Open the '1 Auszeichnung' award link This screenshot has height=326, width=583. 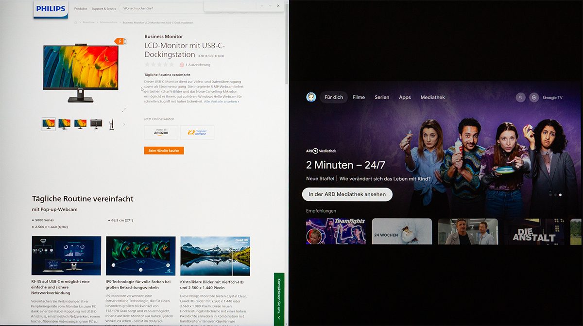(195, 65)
